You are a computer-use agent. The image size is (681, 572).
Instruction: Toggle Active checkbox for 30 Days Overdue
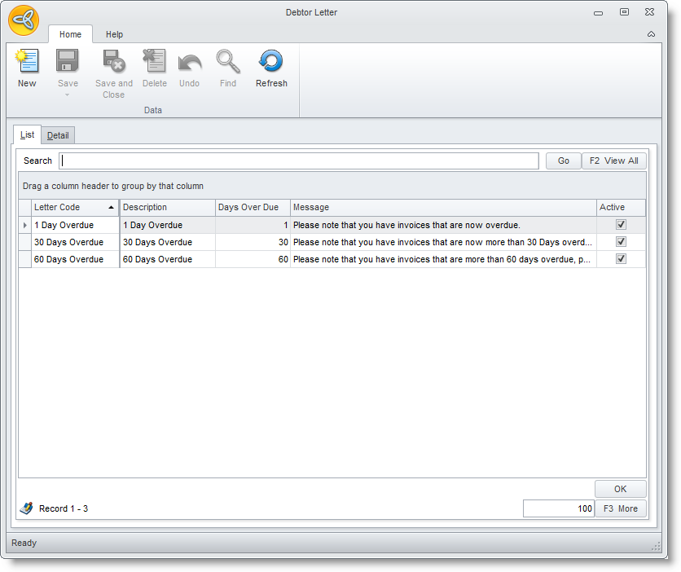pos(621,242)
